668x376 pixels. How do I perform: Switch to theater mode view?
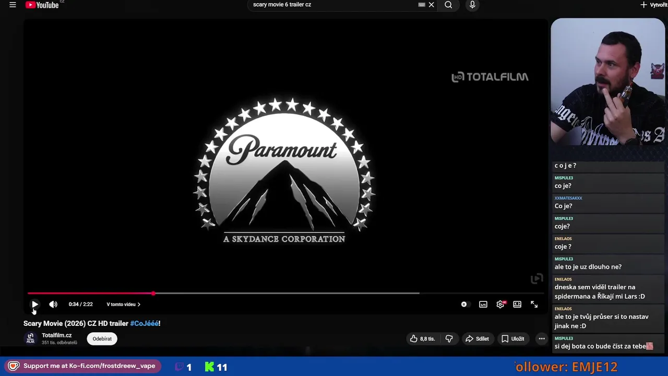(x=517, y=304)
